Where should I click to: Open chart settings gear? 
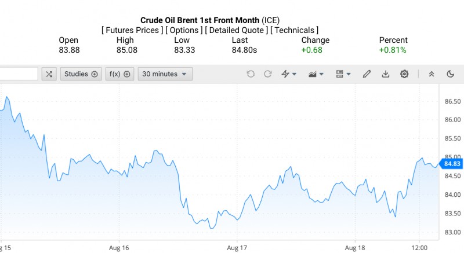click(404, 74)
